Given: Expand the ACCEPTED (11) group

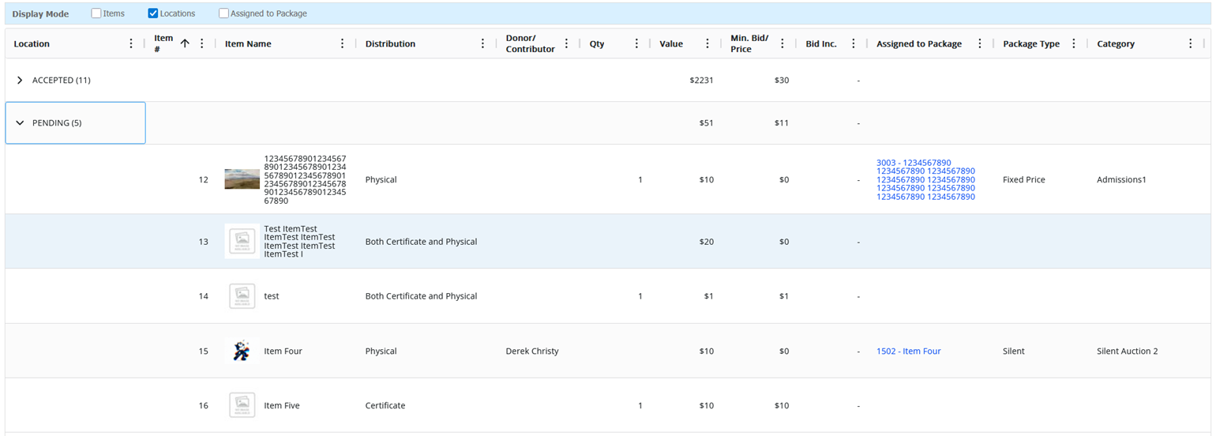Looking at the screenshot, I should tap(21, 81).
